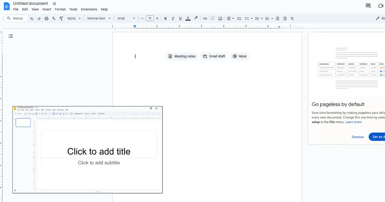Toggle the checklist formatting
This screenshot has width=385, height=202.
click(247, 19)
